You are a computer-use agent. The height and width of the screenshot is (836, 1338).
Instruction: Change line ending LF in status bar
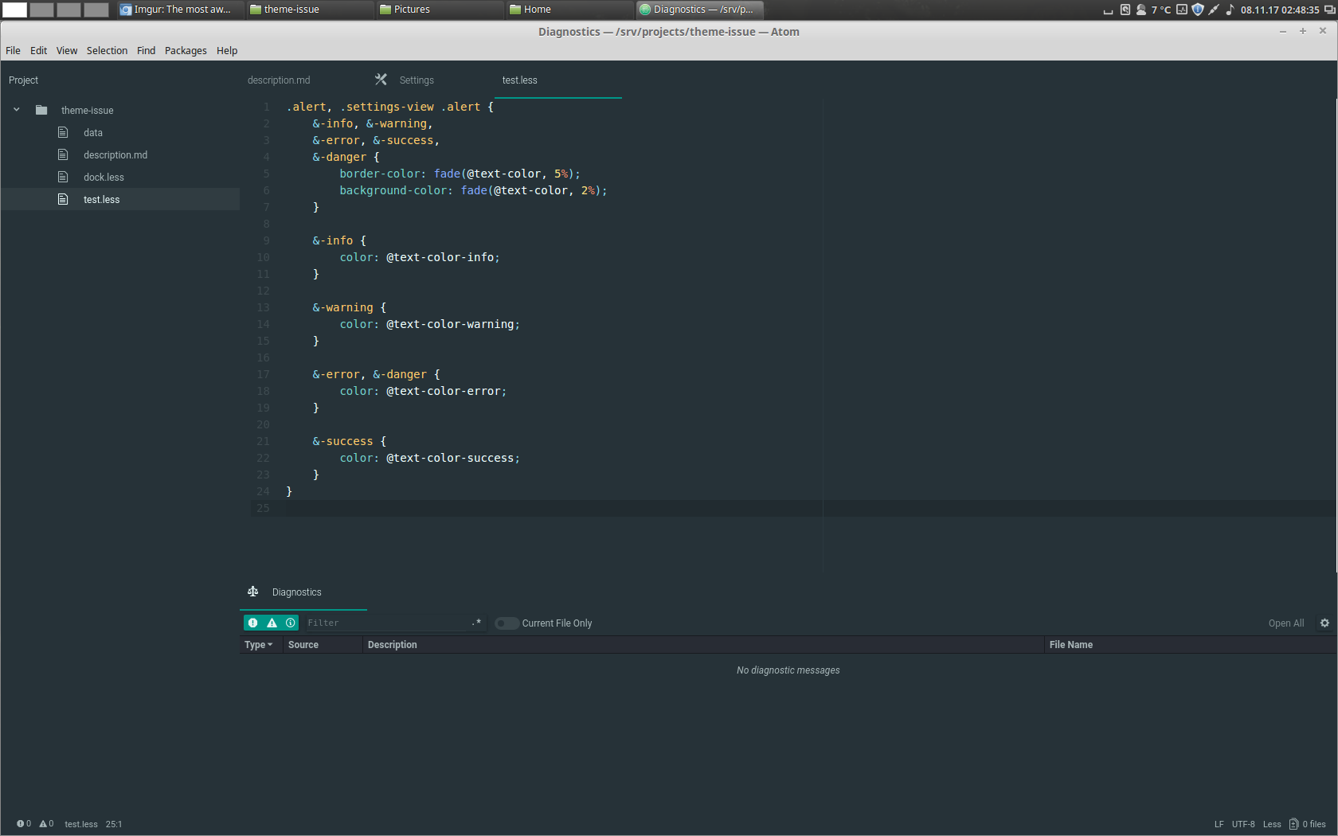click(1219, 824)
